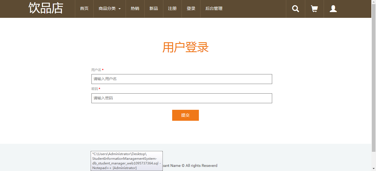
Task: Click the scrollbar down arrow
Action: point(374,169)
